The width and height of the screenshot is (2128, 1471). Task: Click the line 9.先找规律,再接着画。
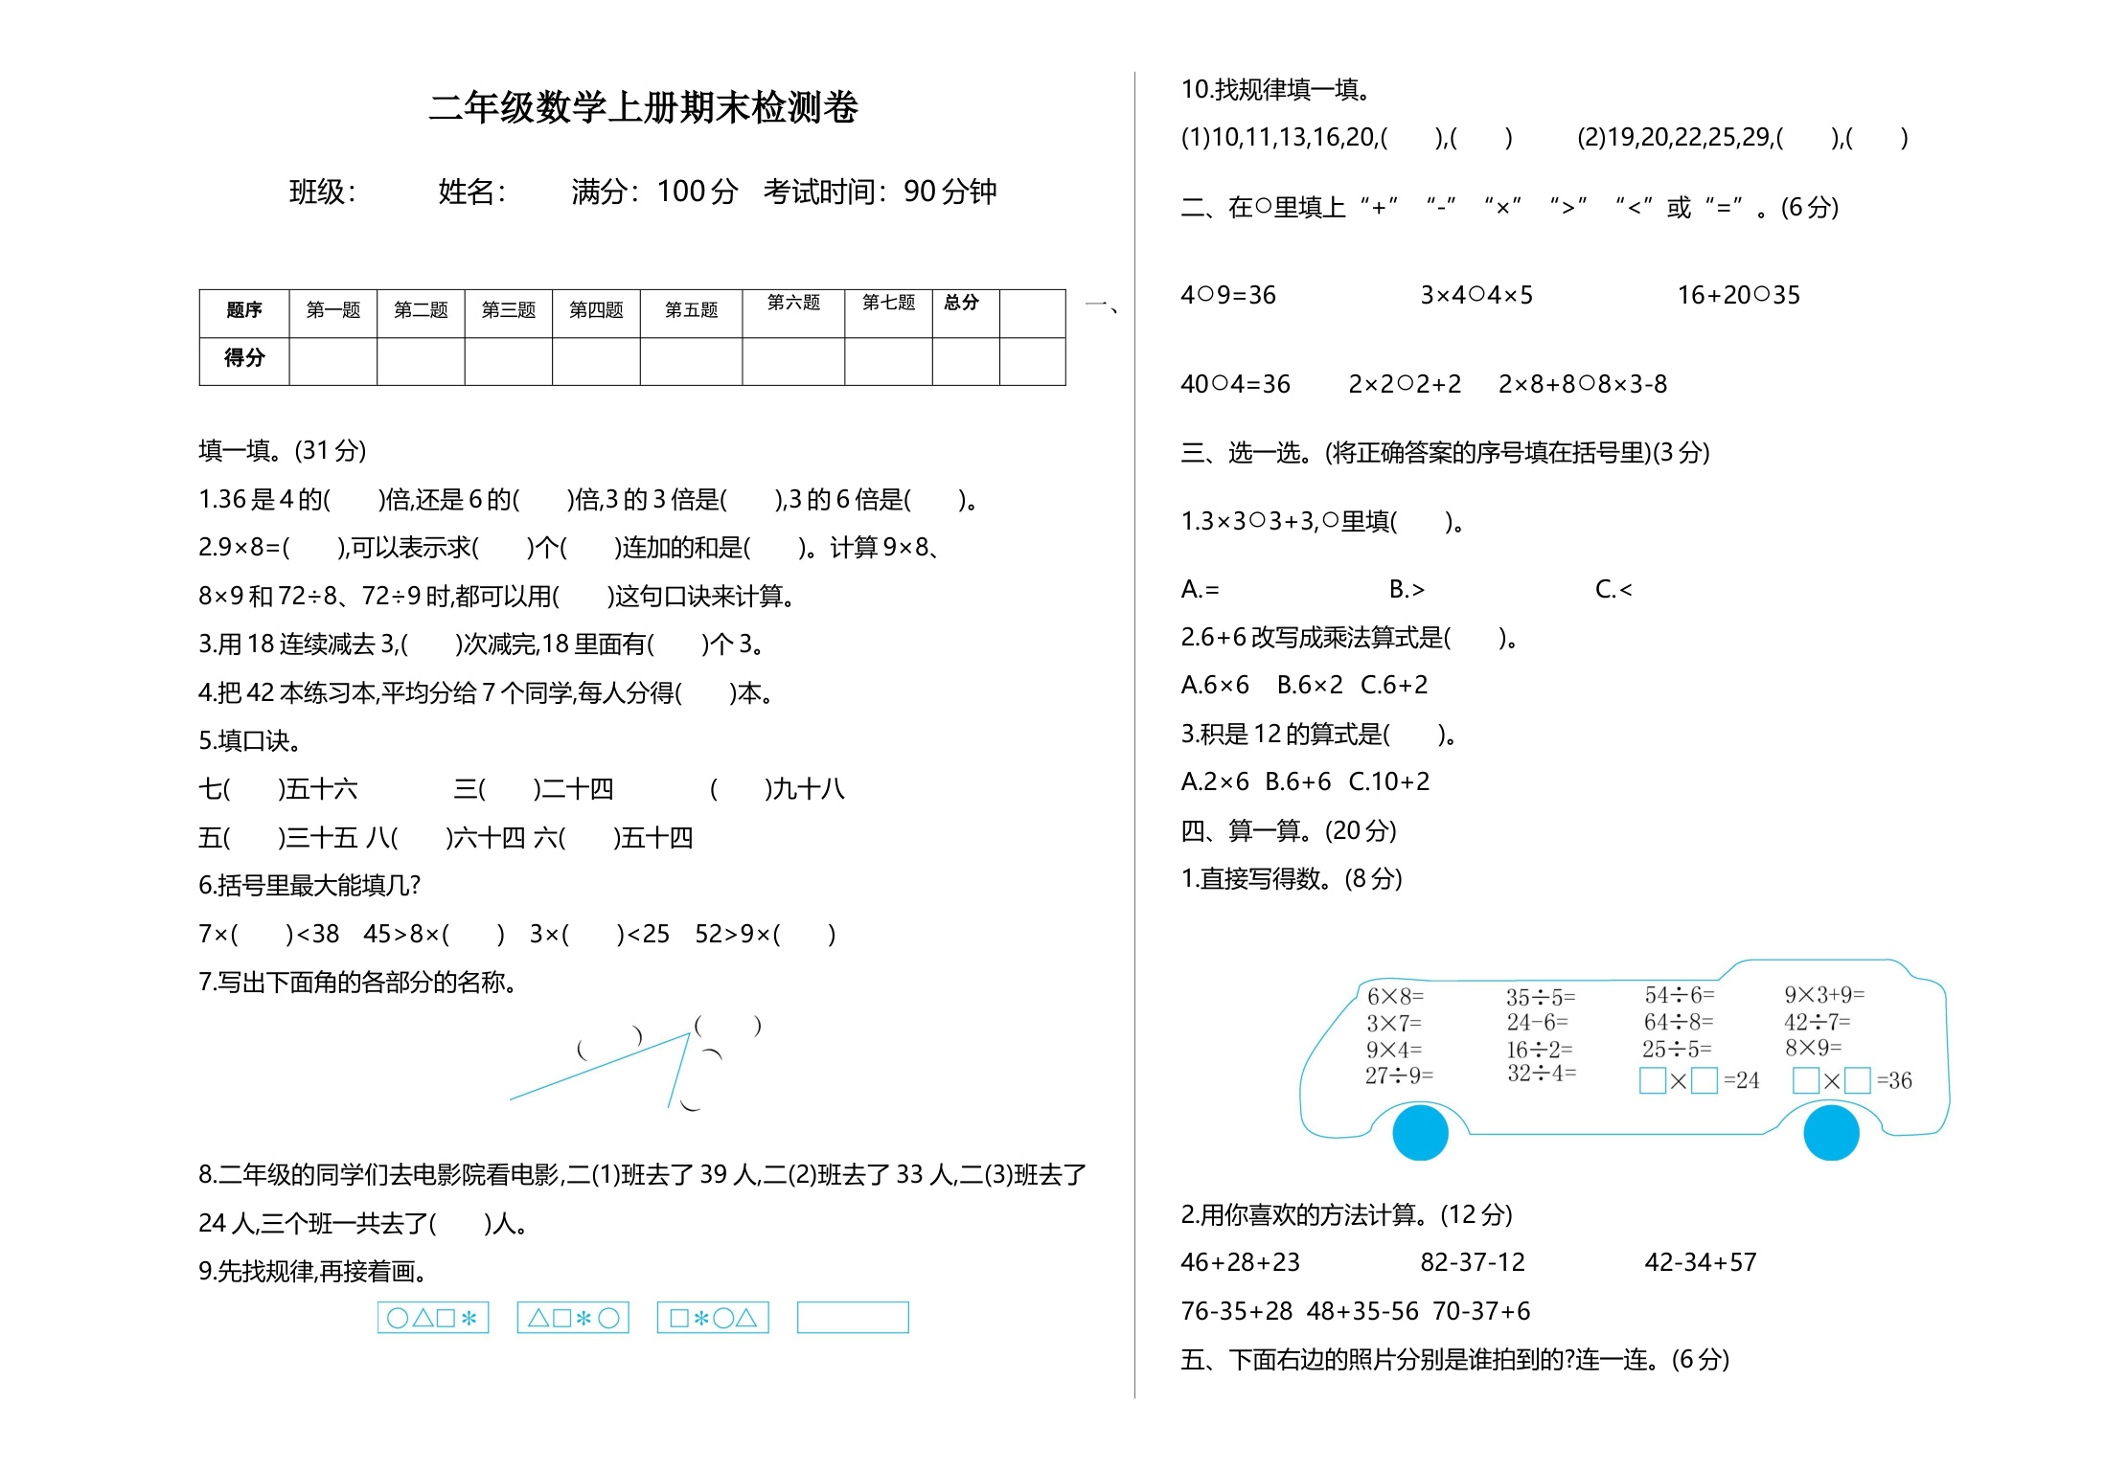313,1271
